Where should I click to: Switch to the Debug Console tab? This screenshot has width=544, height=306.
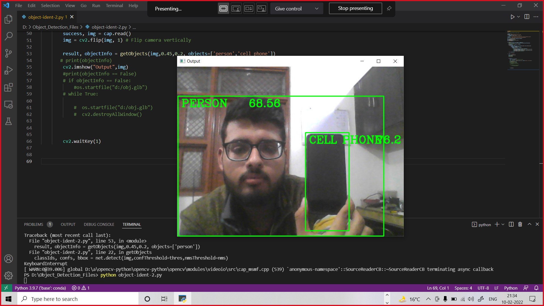pos(99,224)
